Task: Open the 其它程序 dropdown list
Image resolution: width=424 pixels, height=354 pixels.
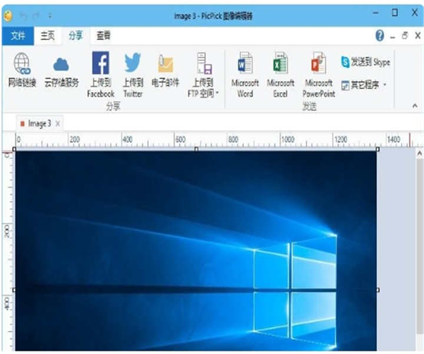Action: [385, 85]
